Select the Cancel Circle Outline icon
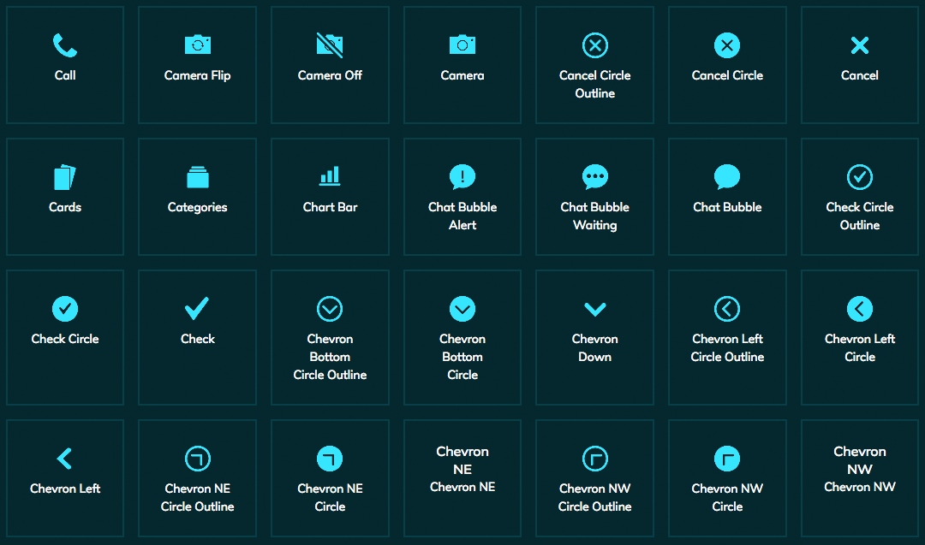The width and height of the screenshot is (925, 545). [x=595, y=45]
